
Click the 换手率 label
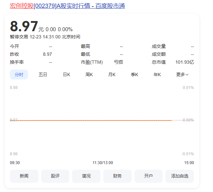point(17,62)
